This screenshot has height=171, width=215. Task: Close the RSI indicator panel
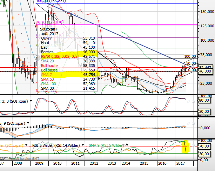[x=193, y=145]
